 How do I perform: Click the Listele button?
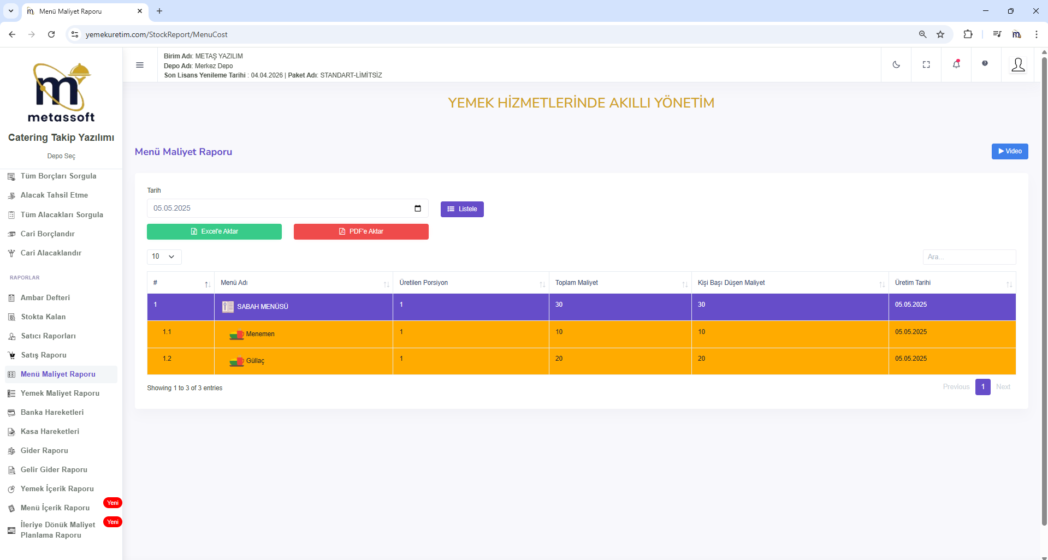coord(462,209)
